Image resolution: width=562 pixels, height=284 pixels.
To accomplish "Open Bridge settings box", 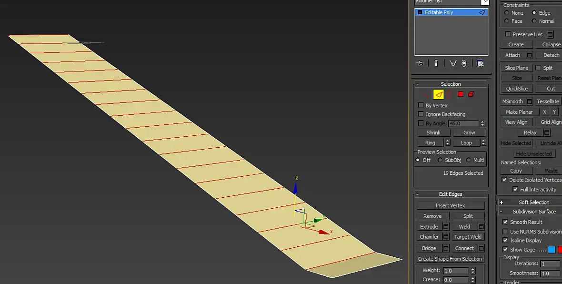I will click(446, 248).
